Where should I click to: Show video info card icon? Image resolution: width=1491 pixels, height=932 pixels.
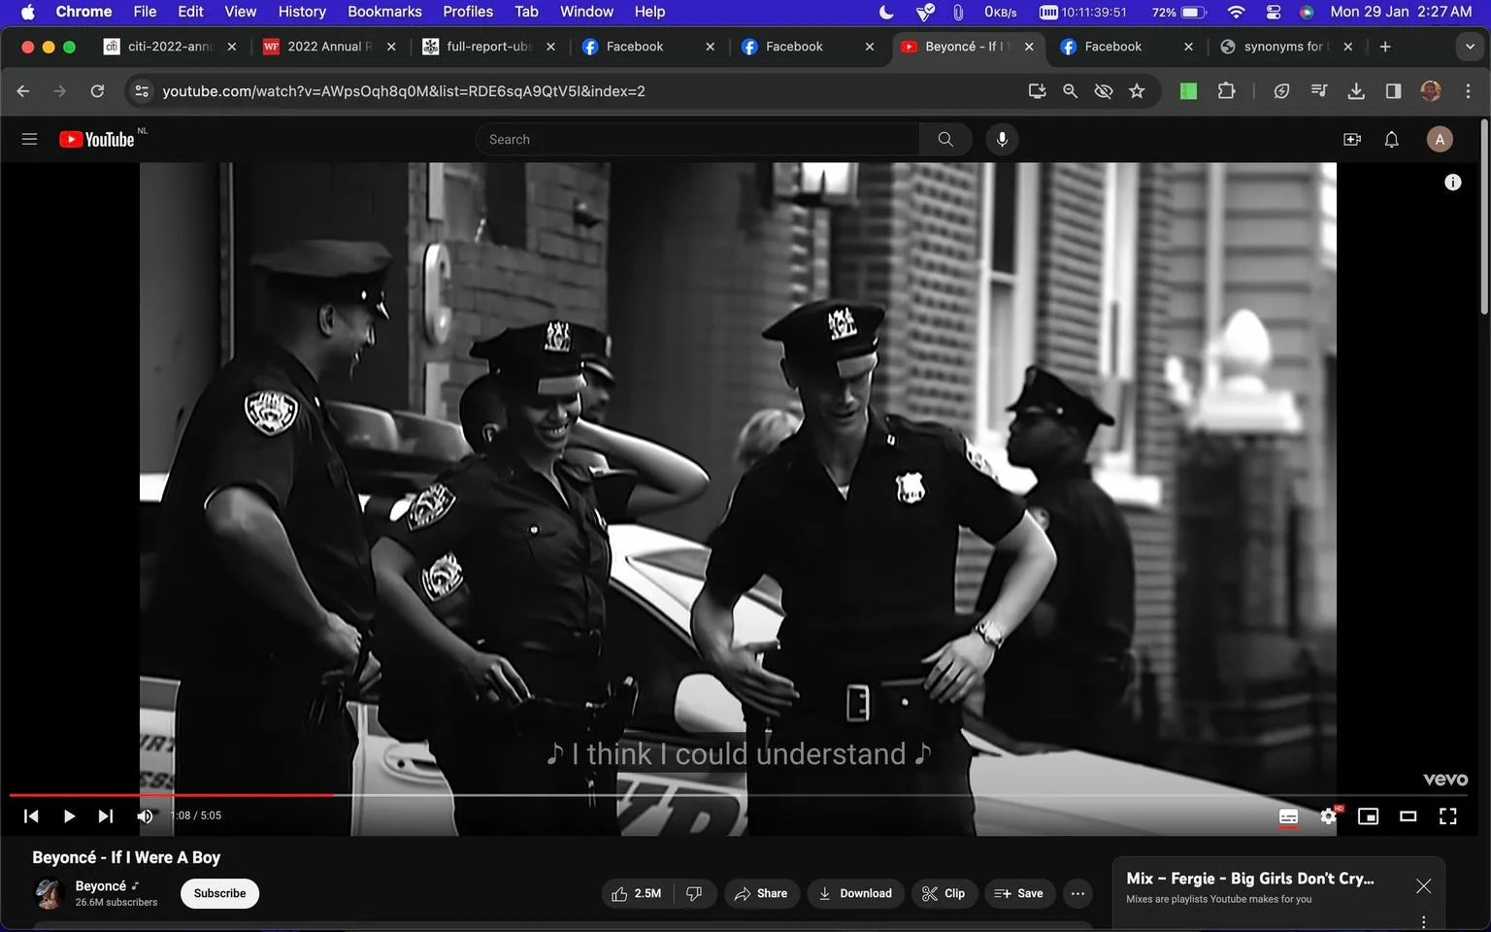[1452, 182]
